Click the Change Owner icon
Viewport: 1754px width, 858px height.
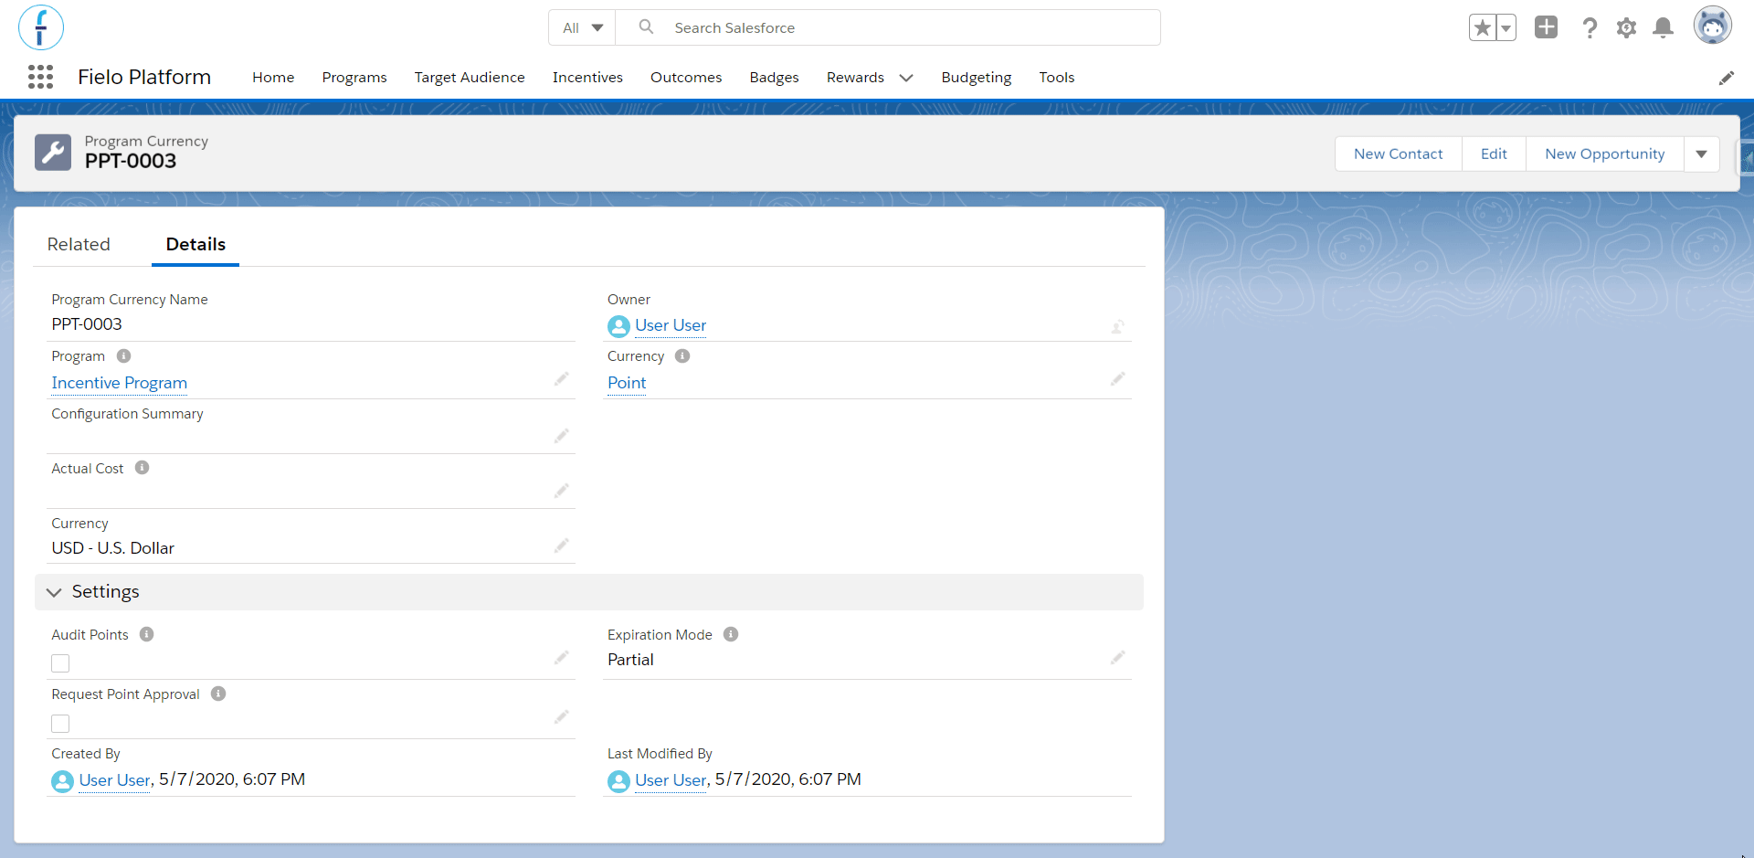point(1117,326)
